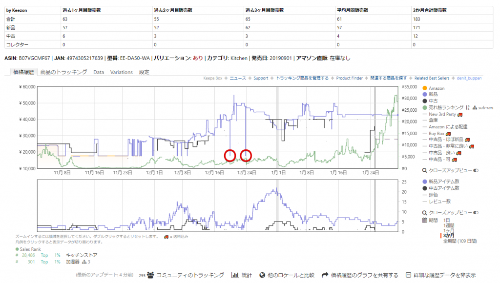Click the globe icon for locale comparison
The image size is (500, 283).
tap(262, 275)
